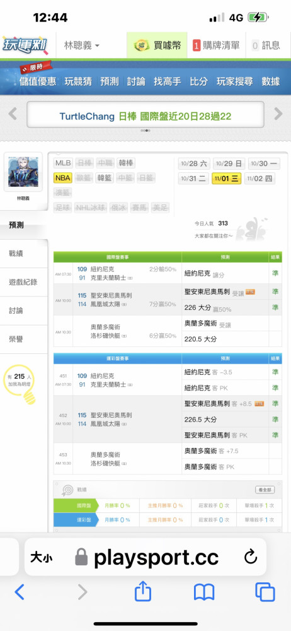Show the next banner with the right arrow

[278, 114]
